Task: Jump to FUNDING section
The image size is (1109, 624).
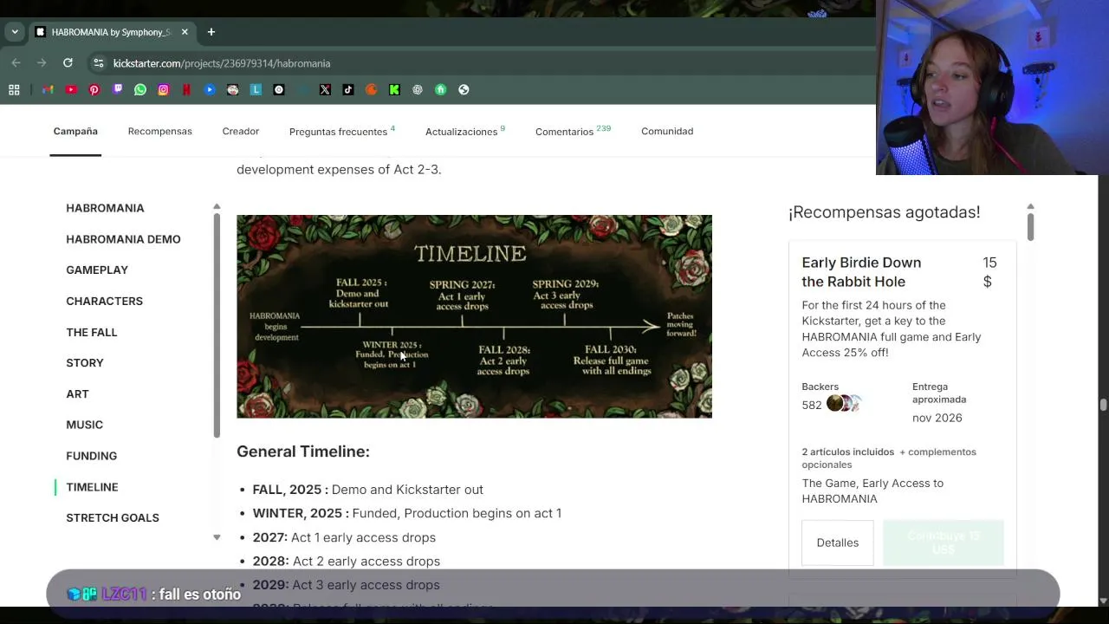Action: point(91,456)
